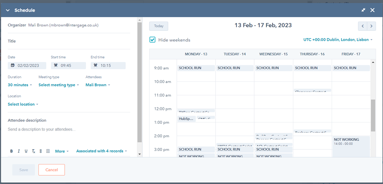Open Wednesday 3 pm SCHOOL RUN event
Viewport: 383px width, 184px height.
coord(273,149)
